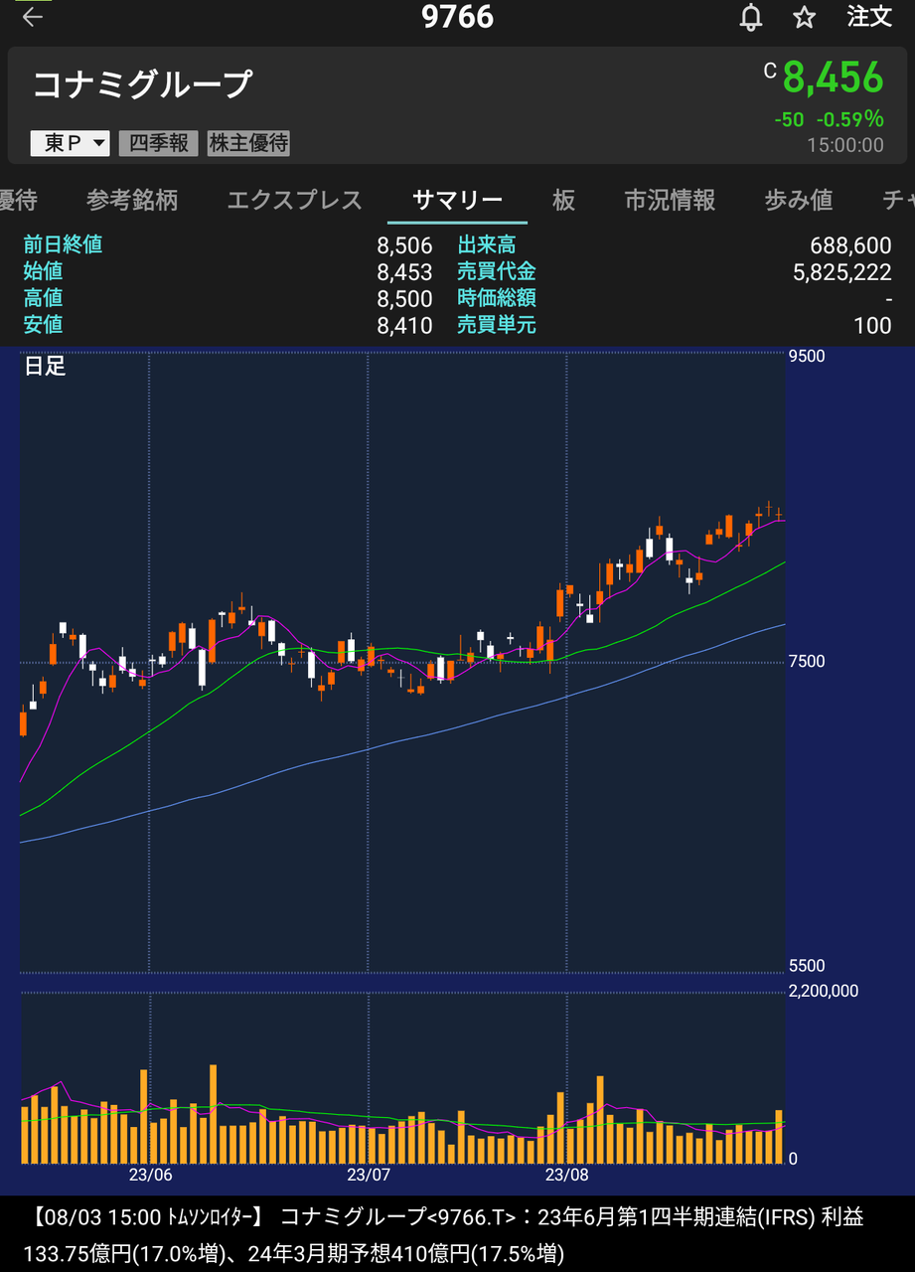
Task: Tap the 日足 daily chart label
Action: pos(45,366)
